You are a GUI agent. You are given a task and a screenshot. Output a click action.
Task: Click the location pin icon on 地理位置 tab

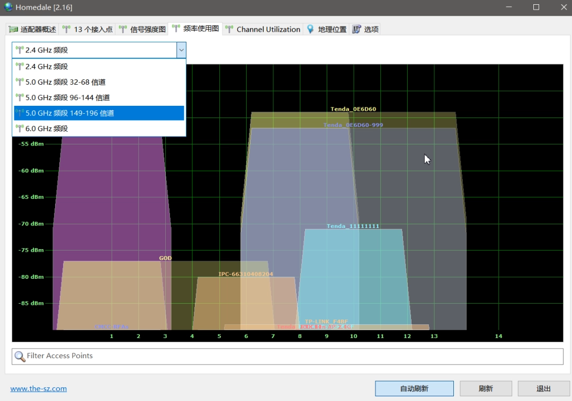point(310,29)
